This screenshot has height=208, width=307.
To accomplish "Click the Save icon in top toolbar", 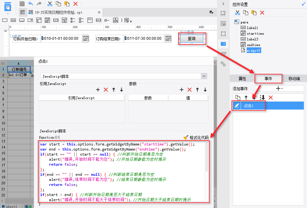I will point(22,4).
